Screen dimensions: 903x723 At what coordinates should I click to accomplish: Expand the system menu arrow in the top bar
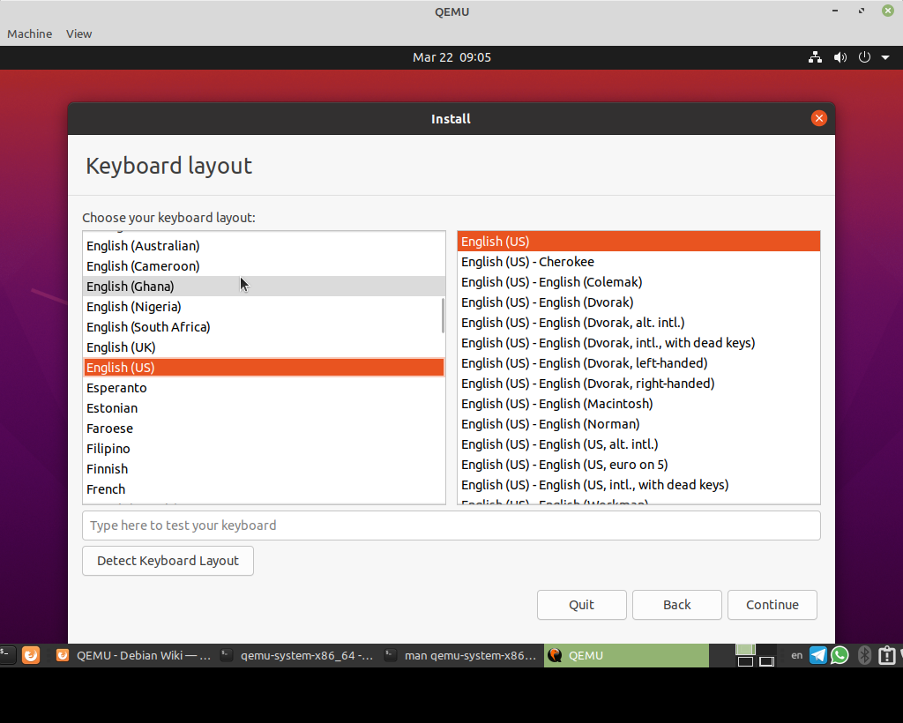pos(885,57)
